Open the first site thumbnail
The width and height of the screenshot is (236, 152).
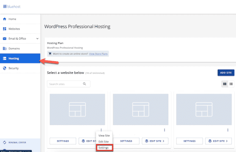coord(77,109)
